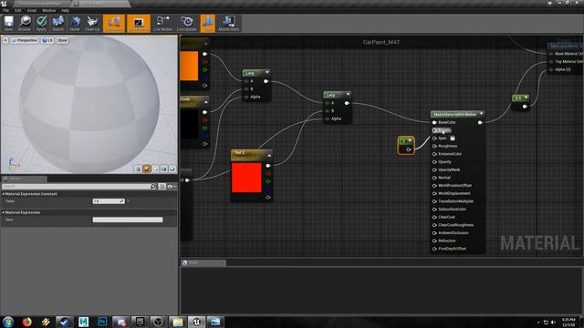Click the Opacity input pin
The height and width of the screenshot is (328, 584).
pos(434,162)
